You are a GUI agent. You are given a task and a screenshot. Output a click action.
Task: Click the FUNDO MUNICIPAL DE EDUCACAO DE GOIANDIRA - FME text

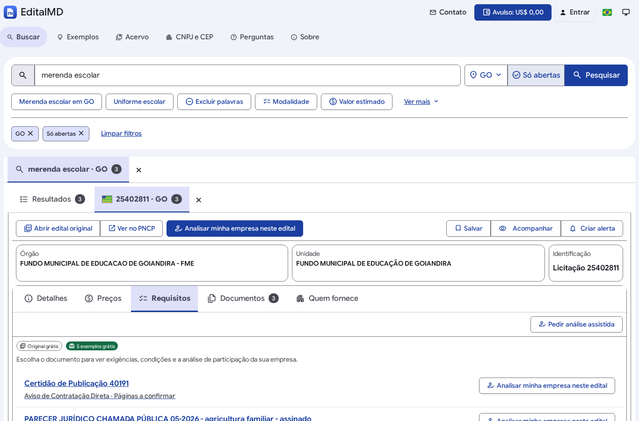coord(107,264)
